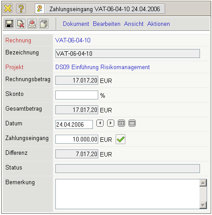Click the red Projekt label link
This screenshot has width=212, height=215.
coord(14,67)
